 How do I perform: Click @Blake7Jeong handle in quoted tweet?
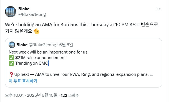click(x=42, y=45)
